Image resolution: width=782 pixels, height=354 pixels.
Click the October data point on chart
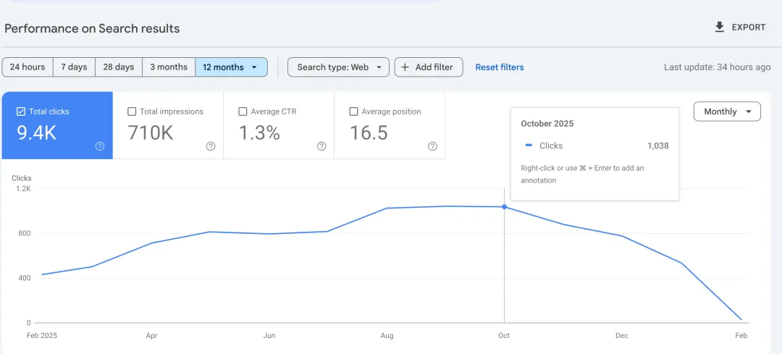(x=505, y=207)
